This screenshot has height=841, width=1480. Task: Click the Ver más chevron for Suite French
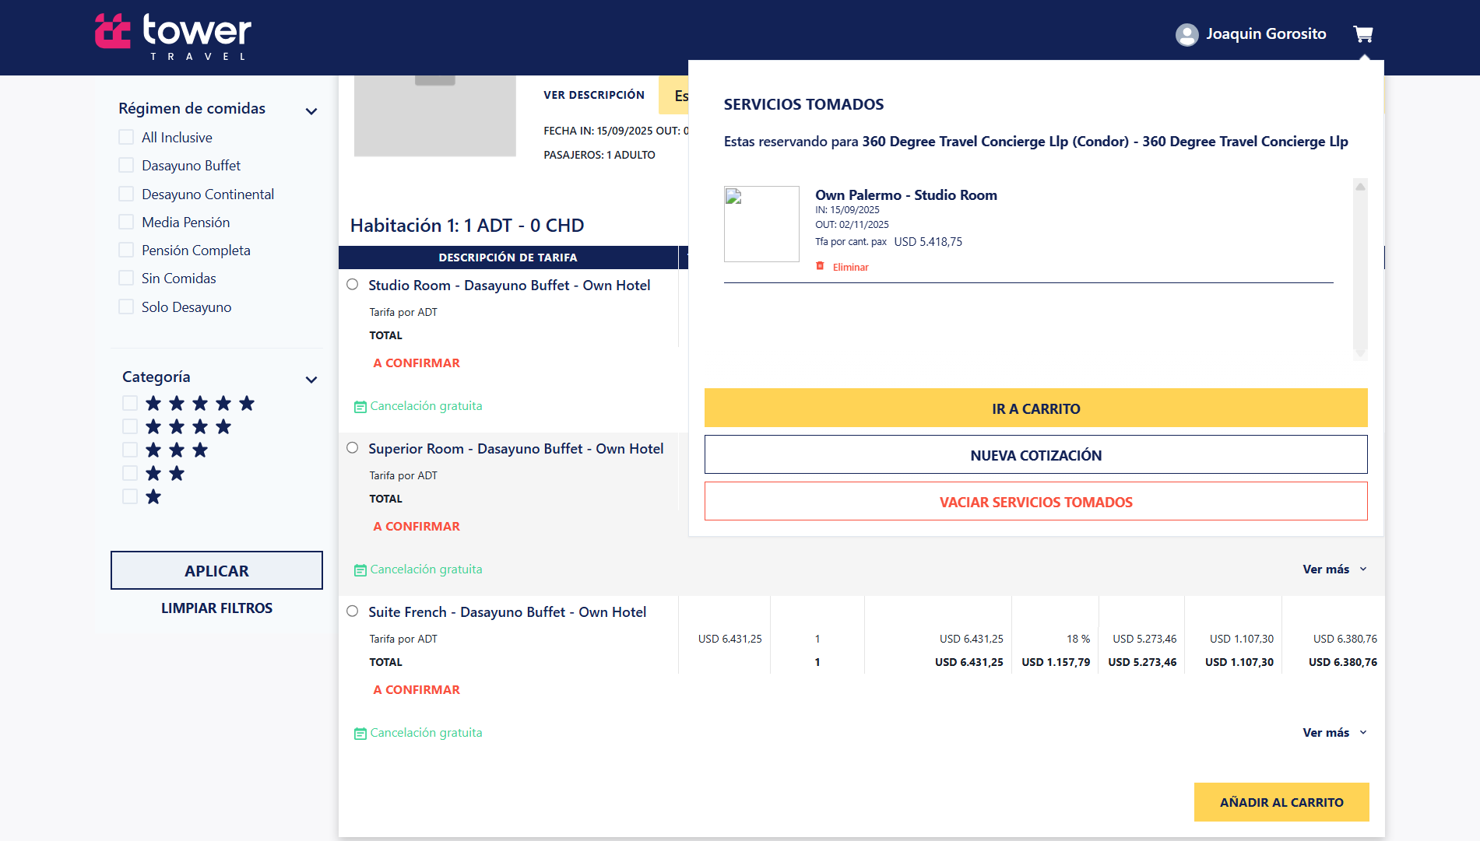coord(1362,732)
